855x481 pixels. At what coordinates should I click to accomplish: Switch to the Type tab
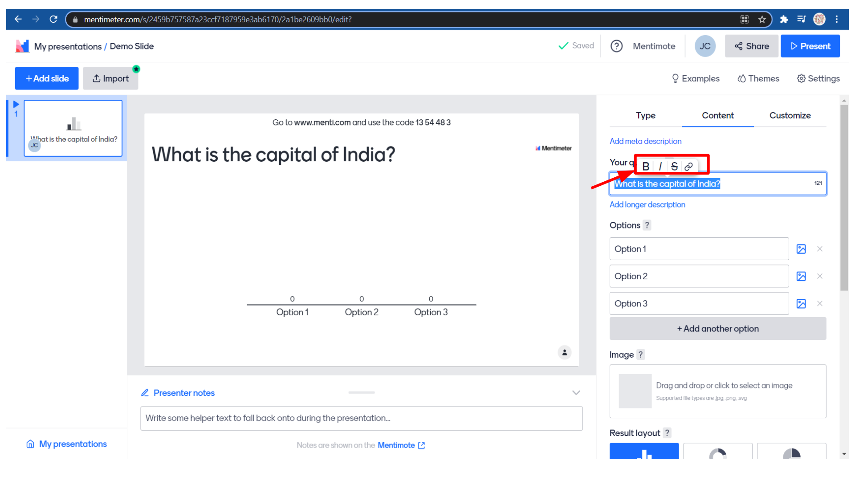tap(645, 115)
